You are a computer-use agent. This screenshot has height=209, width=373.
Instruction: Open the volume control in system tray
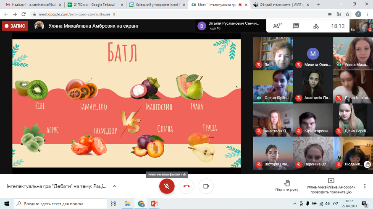click(x=327, y=204)
